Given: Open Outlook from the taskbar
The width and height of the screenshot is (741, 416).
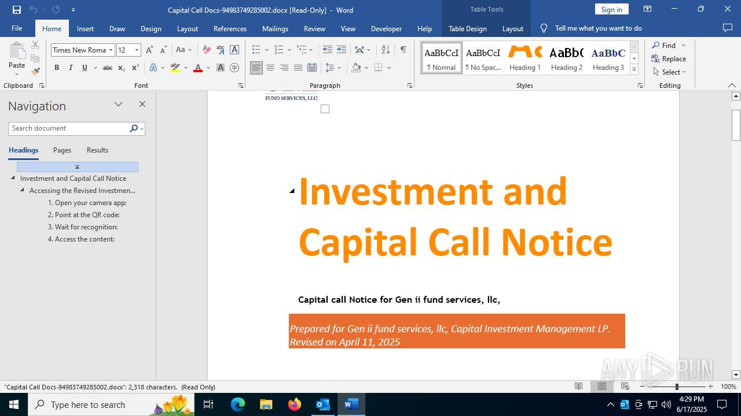Looking at the screenshot, I should pos(322,404).
